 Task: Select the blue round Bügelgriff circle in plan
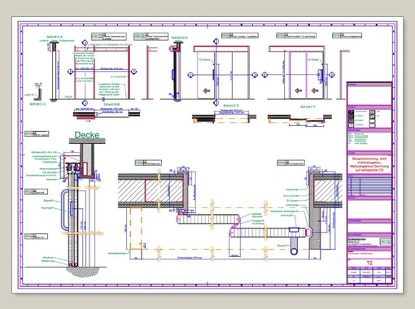click(x=294, y=251)
